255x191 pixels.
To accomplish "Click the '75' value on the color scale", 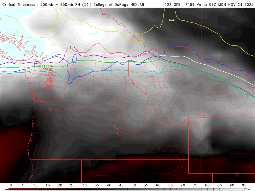I will pyautogui.click(x=195, y=185).
